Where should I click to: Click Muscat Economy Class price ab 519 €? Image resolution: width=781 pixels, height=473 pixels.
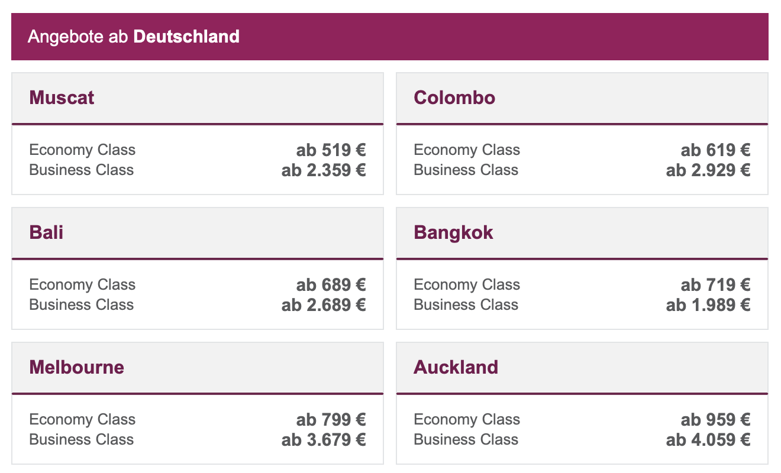point(331,150)
